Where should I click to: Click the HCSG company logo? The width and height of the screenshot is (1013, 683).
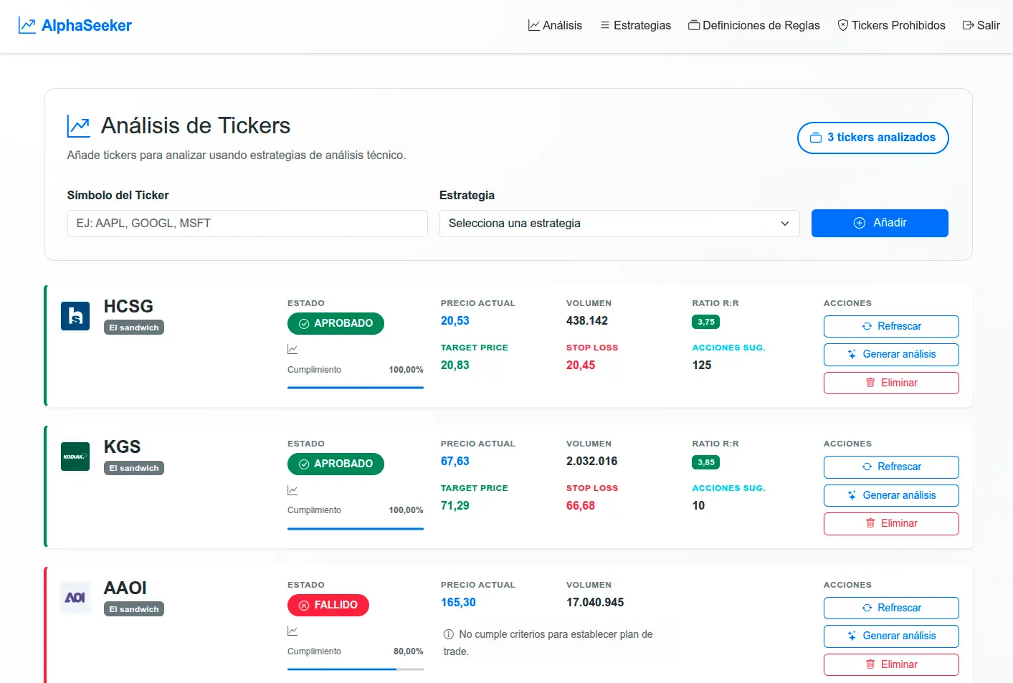(x=75, y=316)
